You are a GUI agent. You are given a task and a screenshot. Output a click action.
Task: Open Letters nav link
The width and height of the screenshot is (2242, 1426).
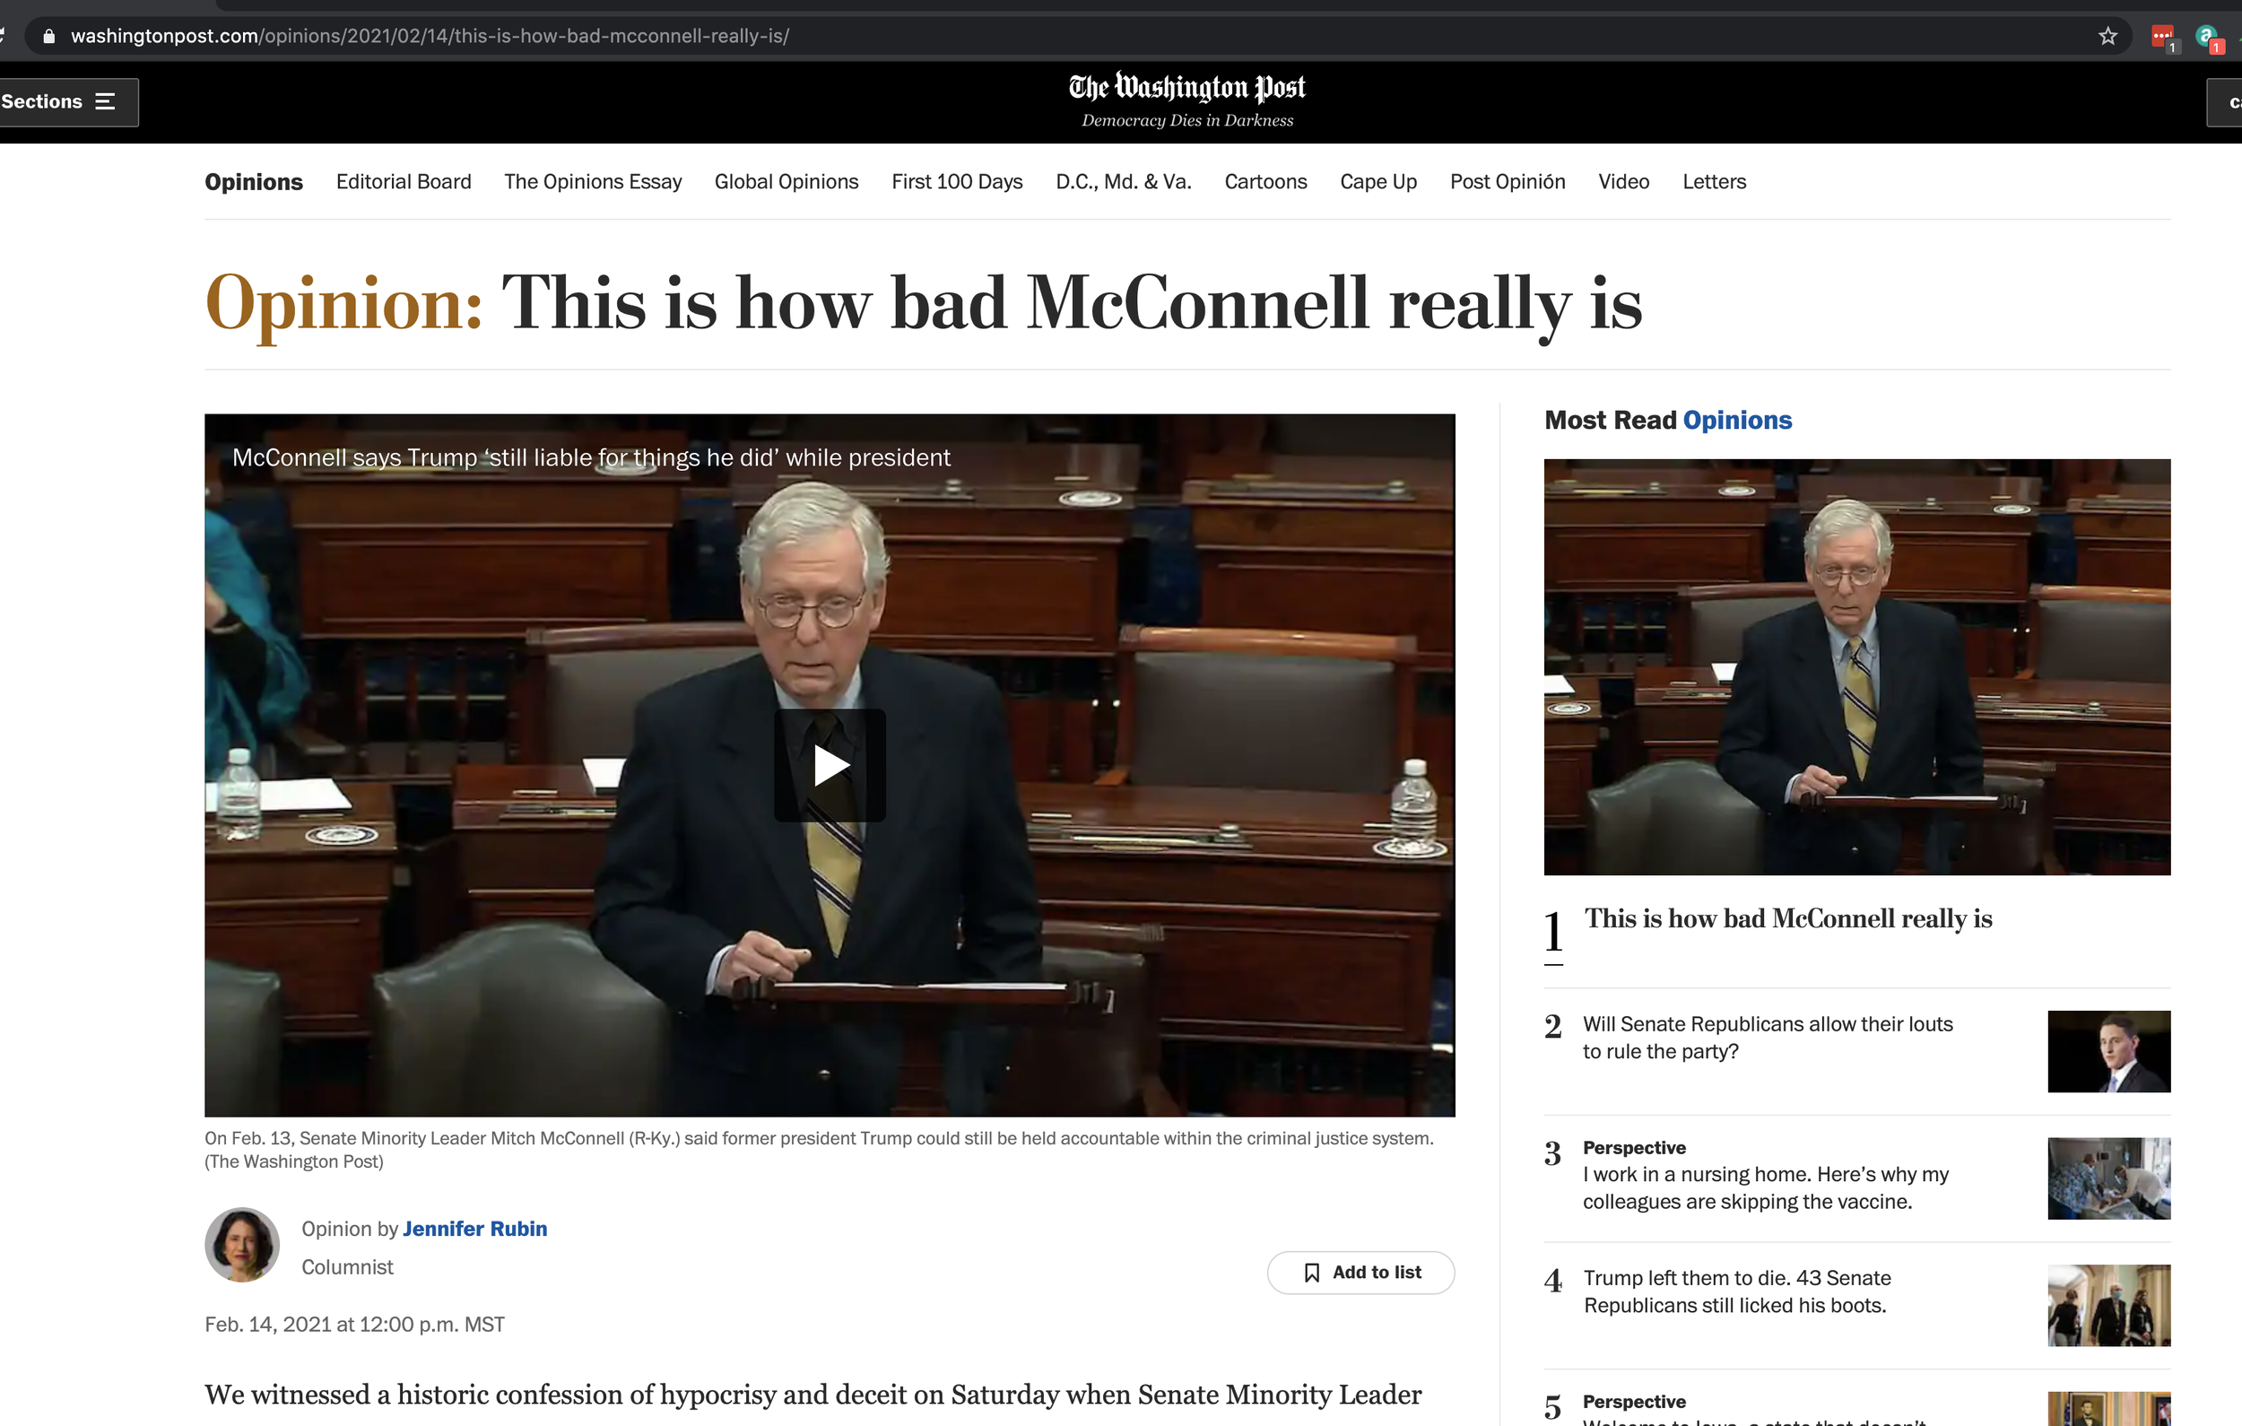1714,182
